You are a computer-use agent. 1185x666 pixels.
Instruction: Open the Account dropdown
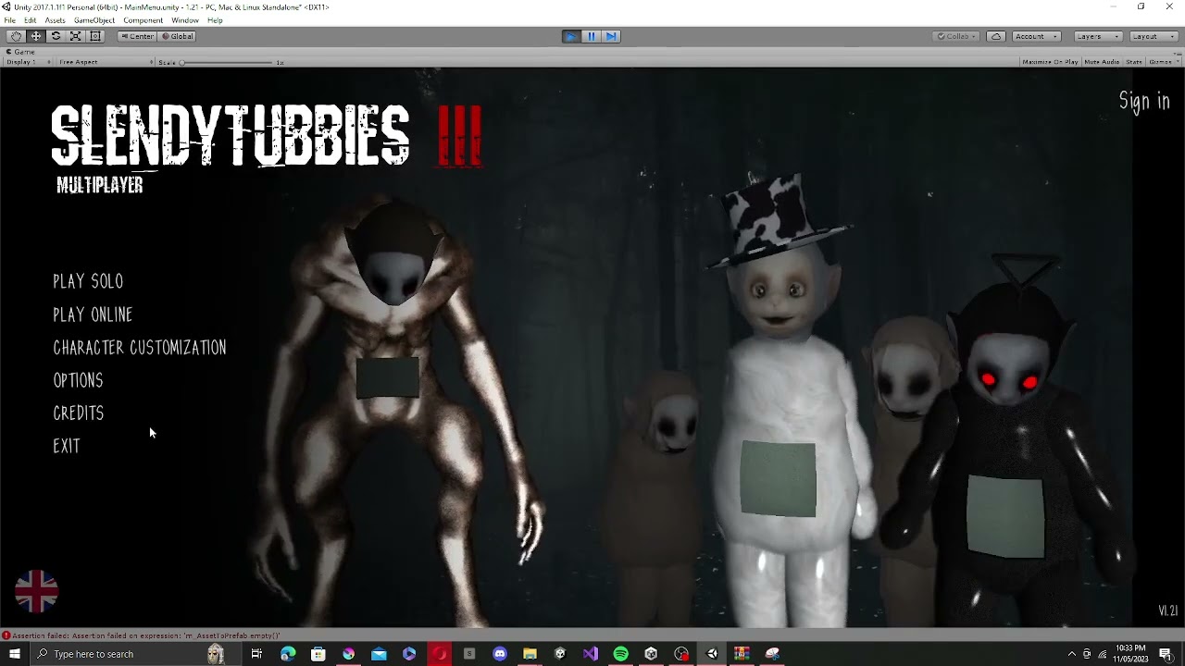(1036, 36)
